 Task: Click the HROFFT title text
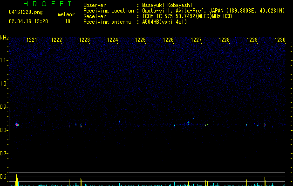coord(48,4)
